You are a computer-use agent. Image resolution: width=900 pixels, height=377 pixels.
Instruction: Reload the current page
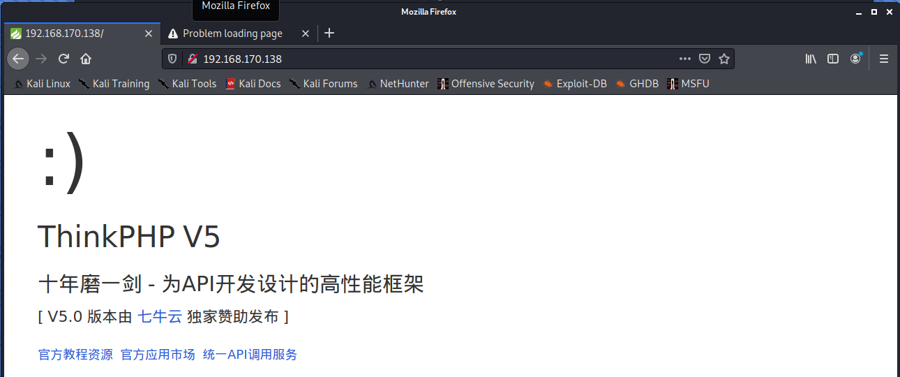(x=63, y=59)
